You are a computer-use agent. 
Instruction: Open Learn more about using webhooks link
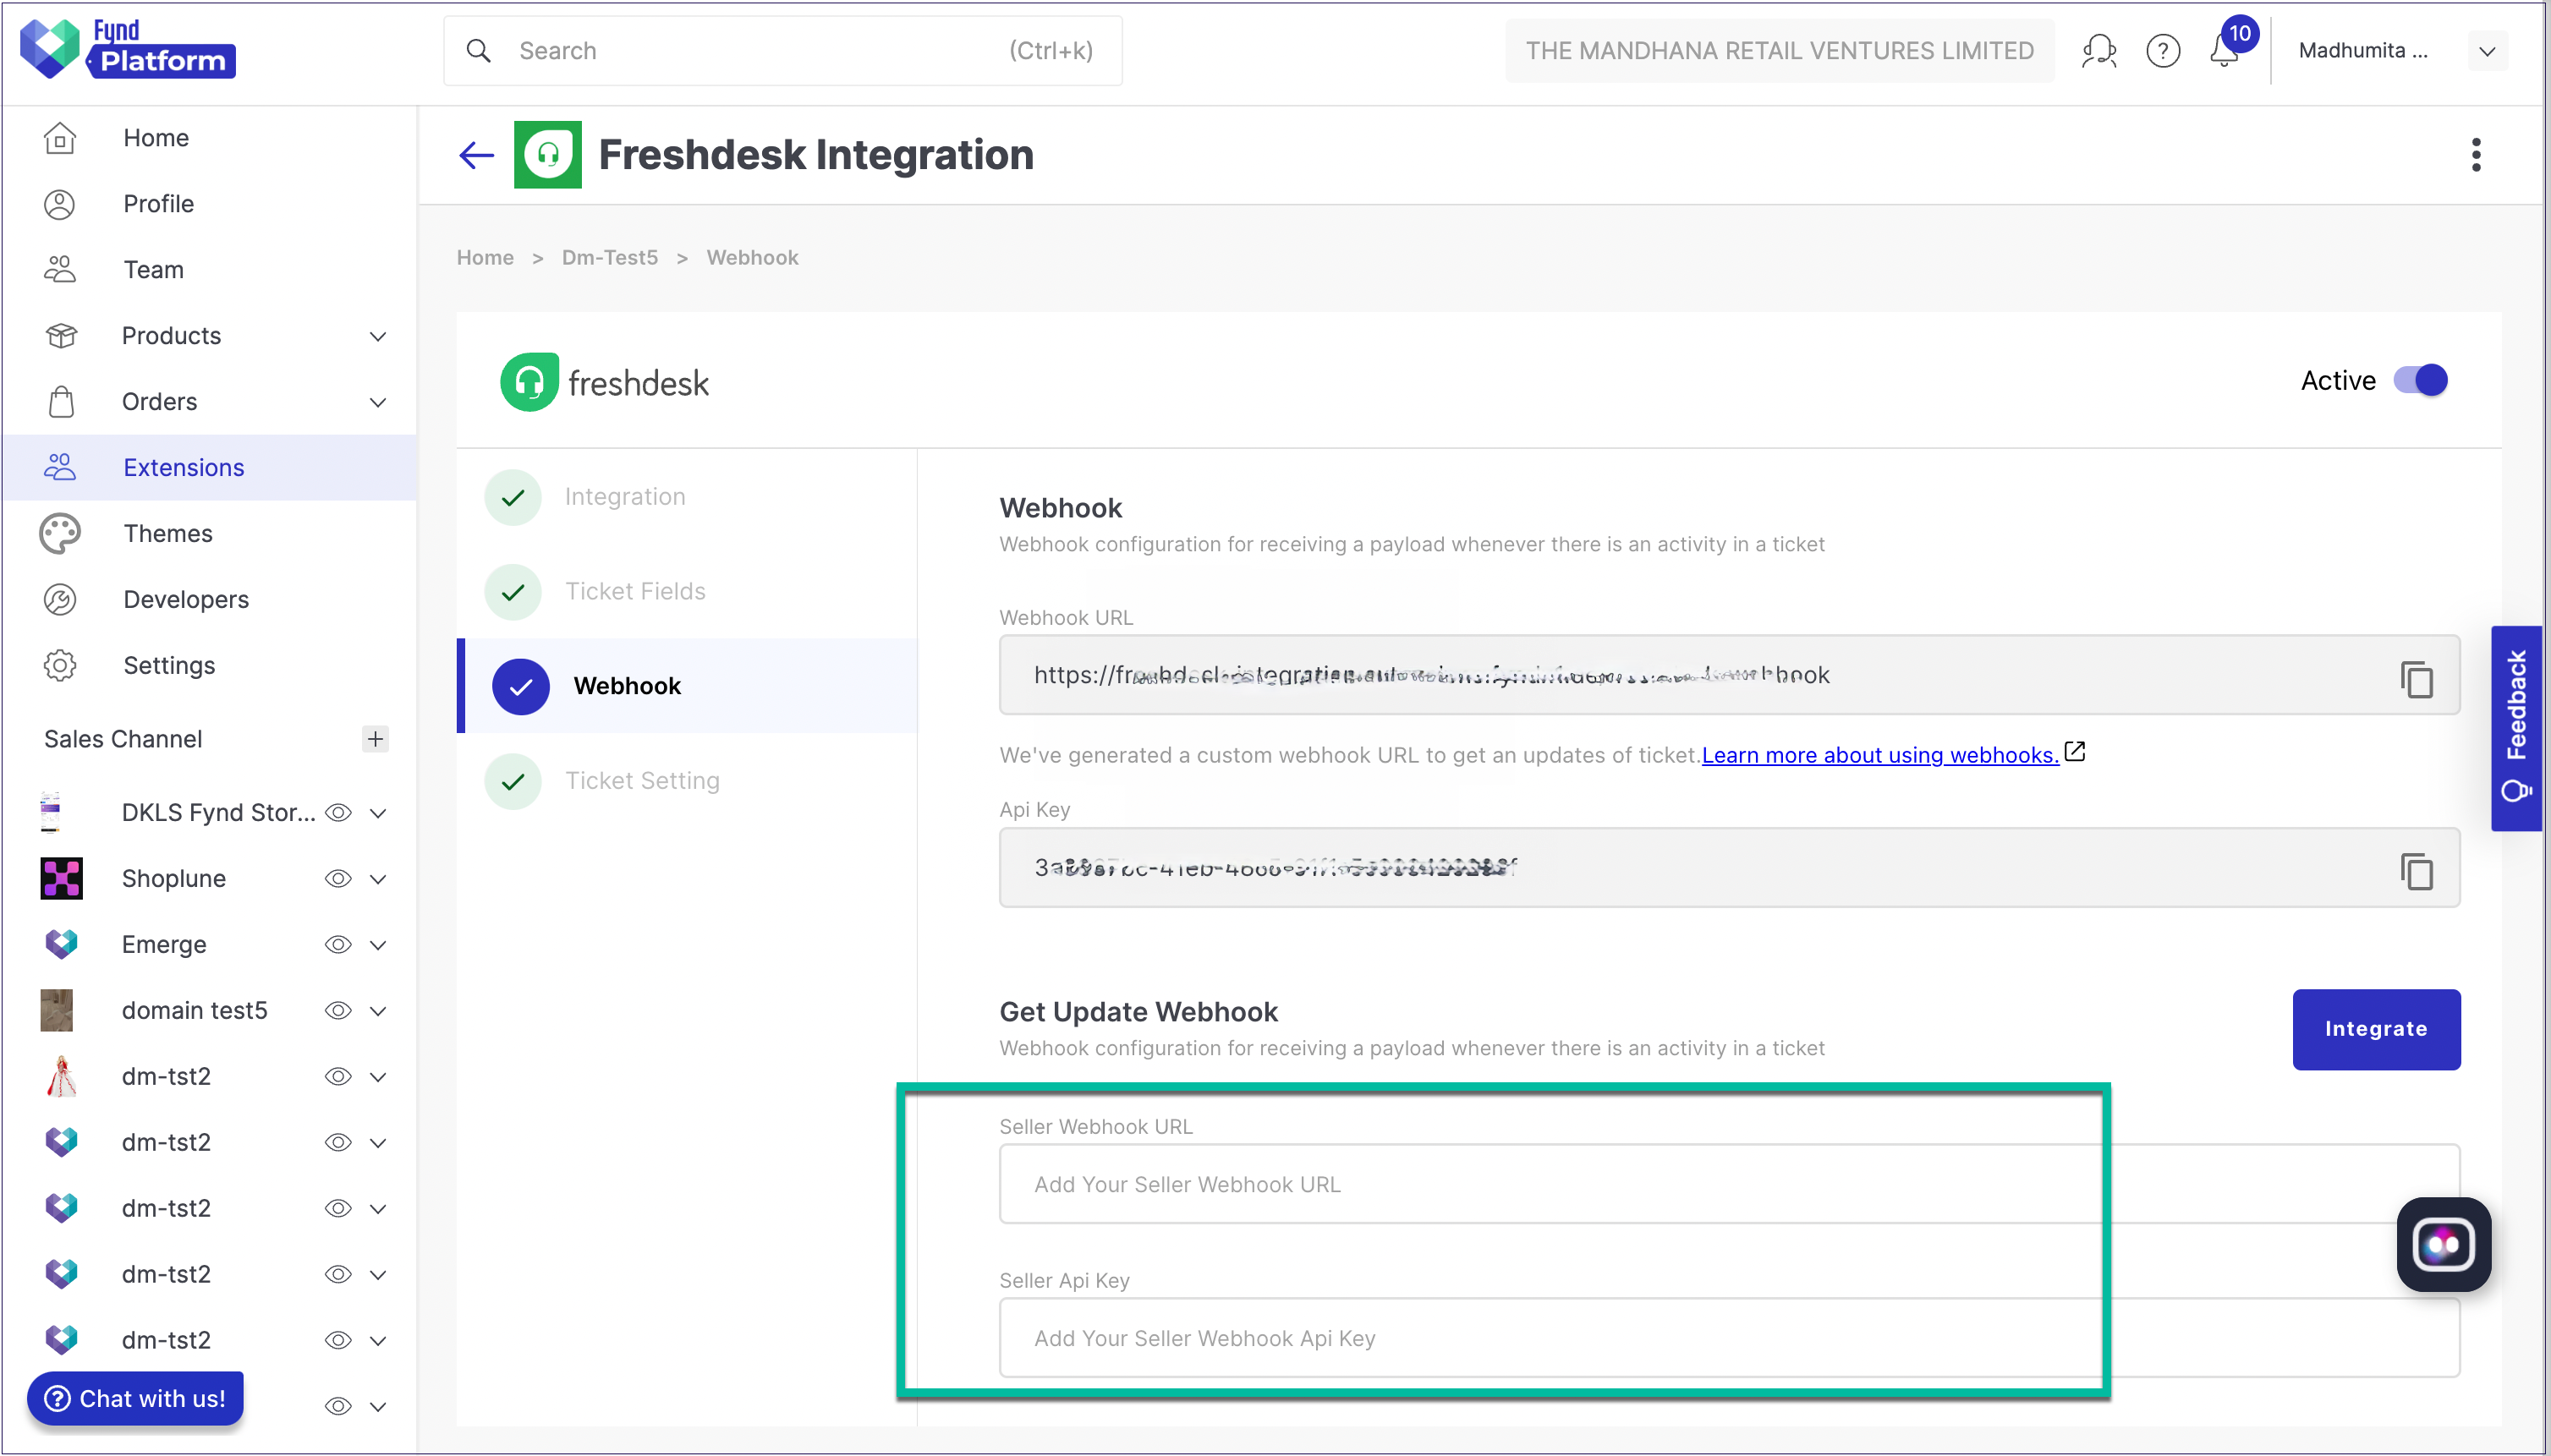coord(1879,755)
